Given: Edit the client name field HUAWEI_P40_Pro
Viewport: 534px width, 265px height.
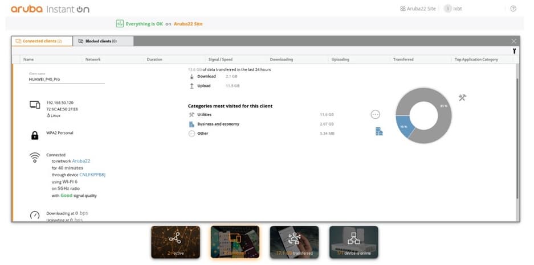Looking at the screenshot, I should coord(67,79).
